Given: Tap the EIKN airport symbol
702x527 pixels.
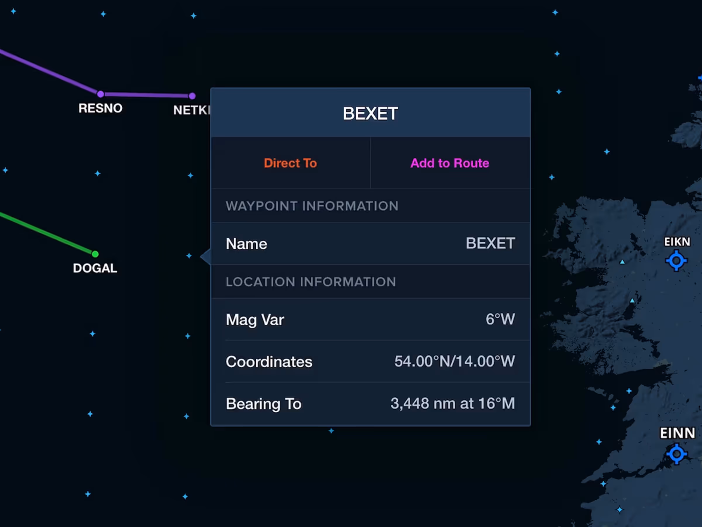Looking at the screenshot, I should pos(676,261).
